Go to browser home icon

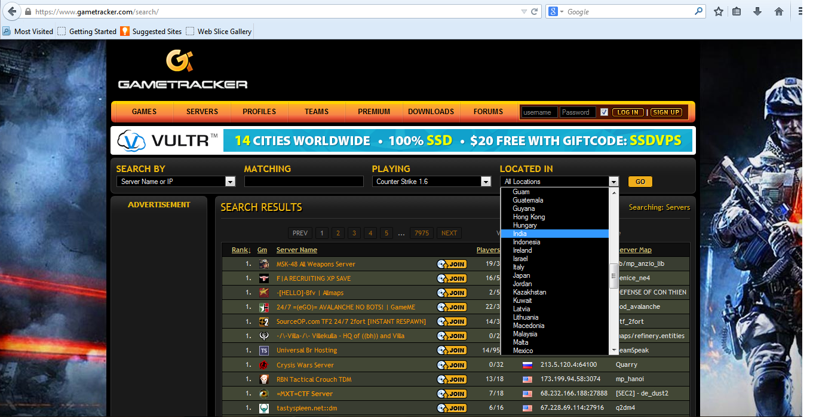778,11
